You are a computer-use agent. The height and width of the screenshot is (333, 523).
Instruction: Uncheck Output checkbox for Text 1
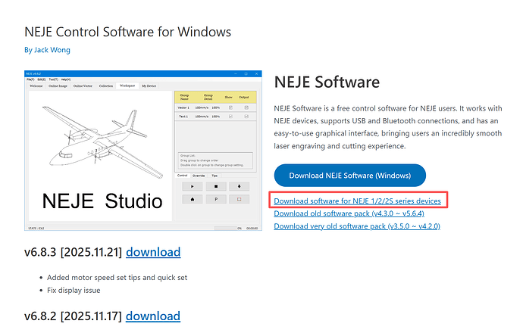(246, 117)
